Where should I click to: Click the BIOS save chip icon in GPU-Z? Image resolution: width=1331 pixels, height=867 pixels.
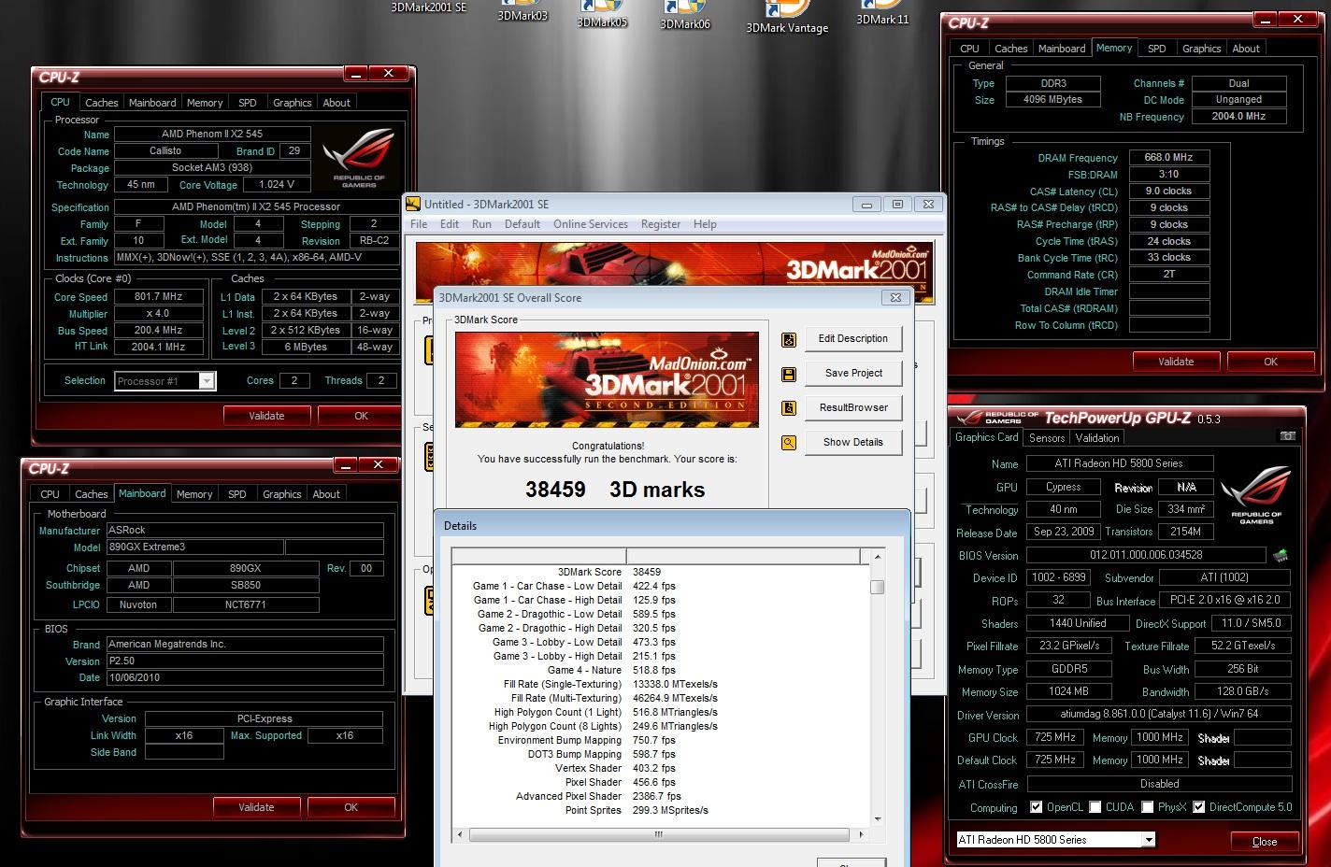1281,555
